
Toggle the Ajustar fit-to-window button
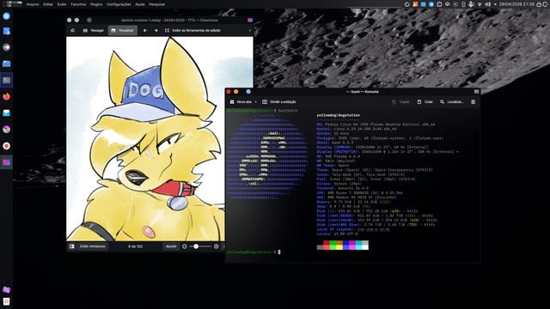pyautogui.click(x=171, y=246)
